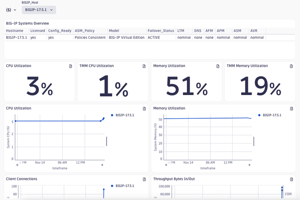The image size is (300, 200).
Task: Pan Memory Utilization chart timeframe right
Action: (x=250, y=165)
